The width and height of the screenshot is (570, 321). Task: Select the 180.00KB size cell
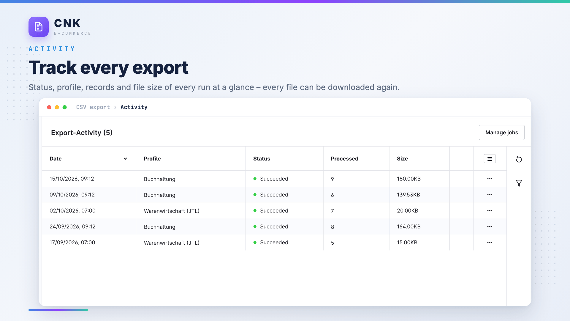coord(408,179)
